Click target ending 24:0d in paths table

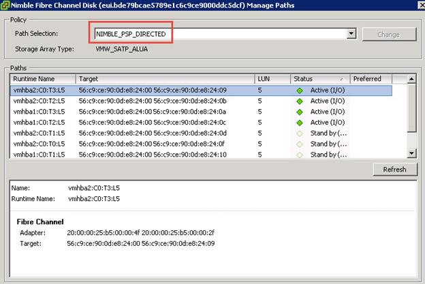click(x=153, y=133)
